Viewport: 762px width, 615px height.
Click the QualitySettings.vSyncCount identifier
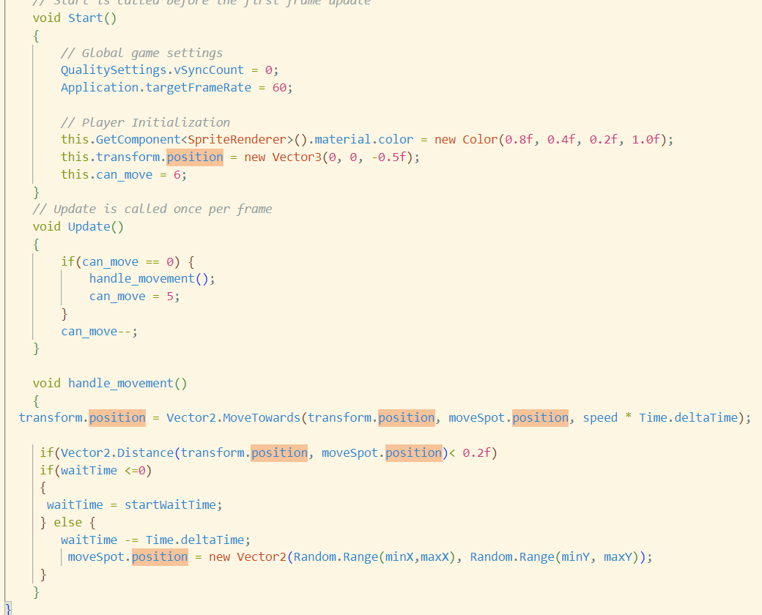click(x=150, y=70)
